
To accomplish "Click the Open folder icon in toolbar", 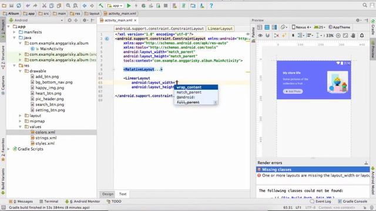I will (x=4, y=5).
